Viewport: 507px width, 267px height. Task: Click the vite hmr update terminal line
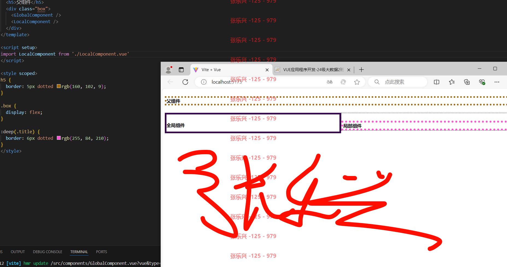[80, 263]
